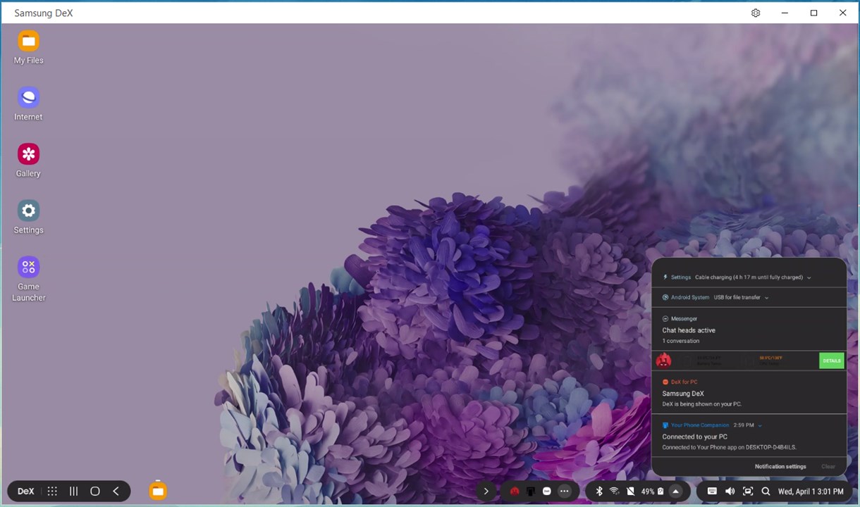
Task: Expand the USB for file transfer chevron
Action: [766, 298]
